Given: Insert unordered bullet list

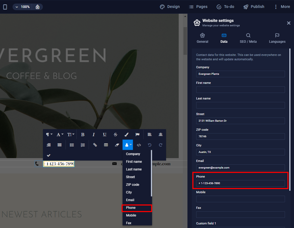Looking at the screenshot, I should point(72,145).
